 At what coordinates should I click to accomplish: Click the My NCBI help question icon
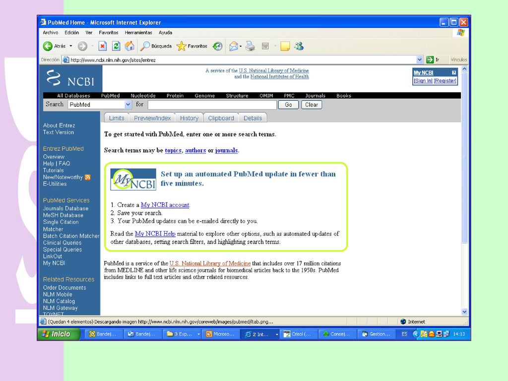coord(453,72)
